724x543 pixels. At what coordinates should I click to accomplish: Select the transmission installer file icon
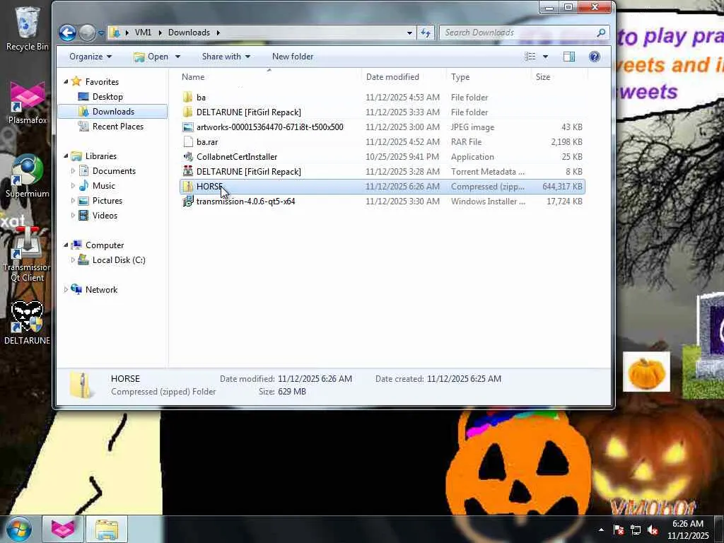point(187,202)
